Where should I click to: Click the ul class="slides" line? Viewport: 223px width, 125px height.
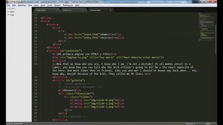click(78, 97)
